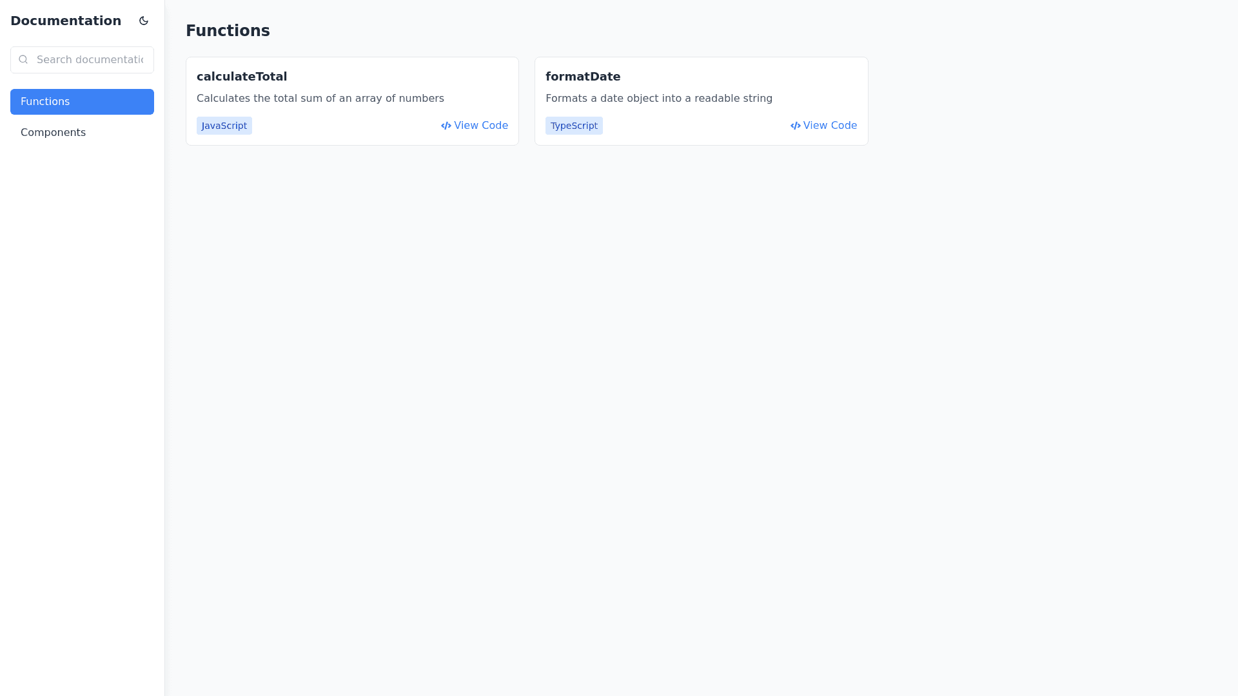Open View Code link for calculateTotal
Viewport: 1238px width, 696px height.
[480, 126]
